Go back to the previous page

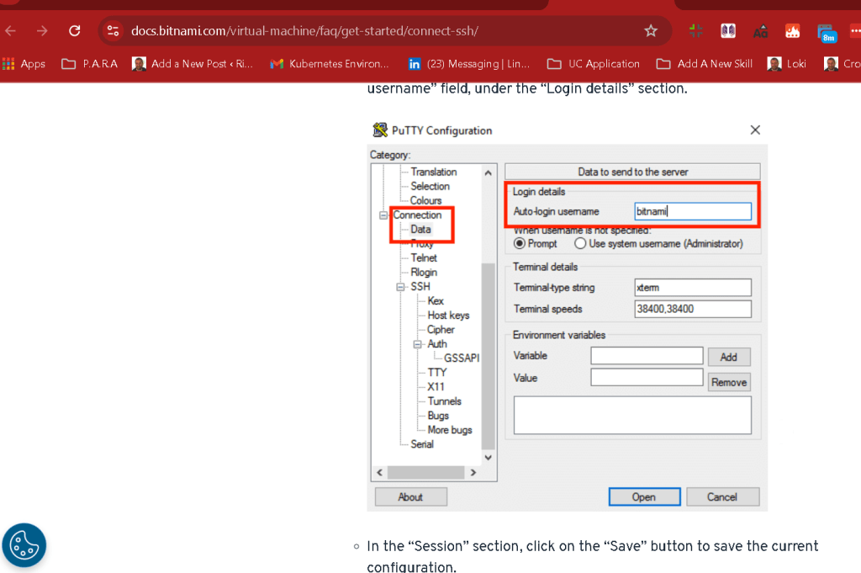pyautogui.click(x=10, y=31)
